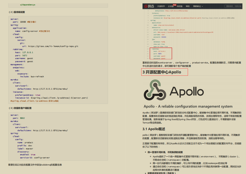Click the heading '3.1 Apollo概述'

click(154, 129)
